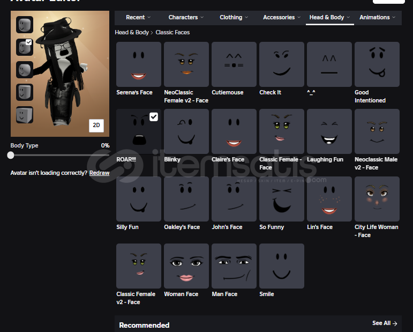Choose the Cutiemouse face
Viewport: 413px width, 332px height.
click(234, 64)
